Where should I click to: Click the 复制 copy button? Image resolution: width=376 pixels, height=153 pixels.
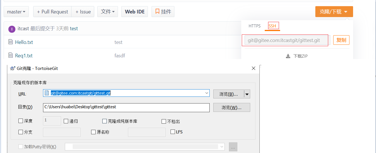tap(341, 40)
